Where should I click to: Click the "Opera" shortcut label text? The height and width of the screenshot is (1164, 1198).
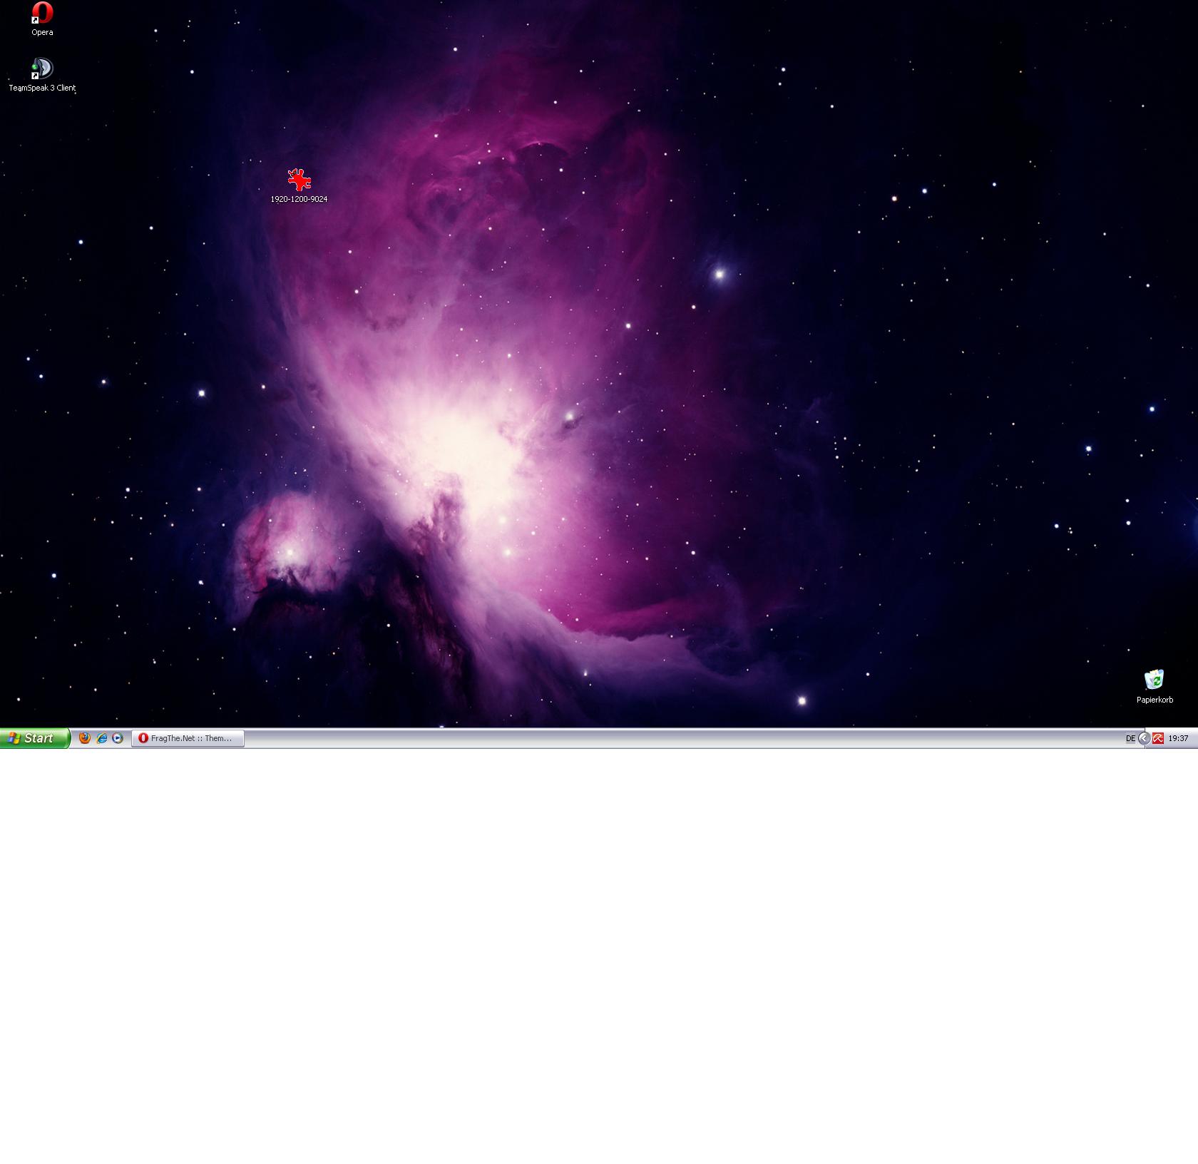pyautogui.click(x=42, y=32)
